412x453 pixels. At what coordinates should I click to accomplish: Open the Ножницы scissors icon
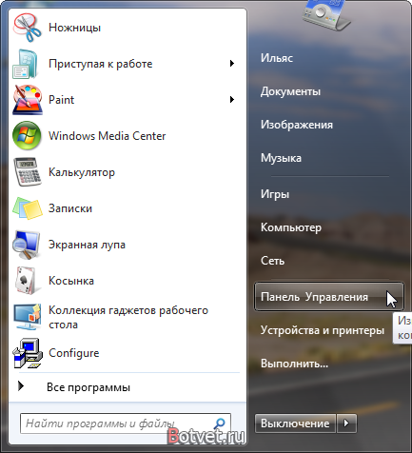point(27,28)
